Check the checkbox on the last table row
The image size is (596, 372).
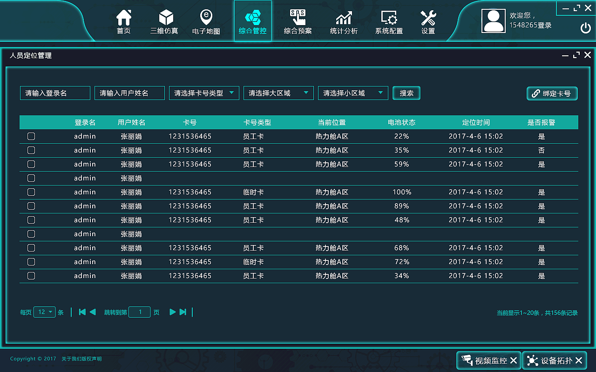click(31, 276)
